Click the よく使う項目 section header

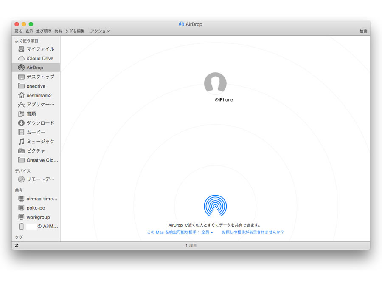[x=27, y=41]
